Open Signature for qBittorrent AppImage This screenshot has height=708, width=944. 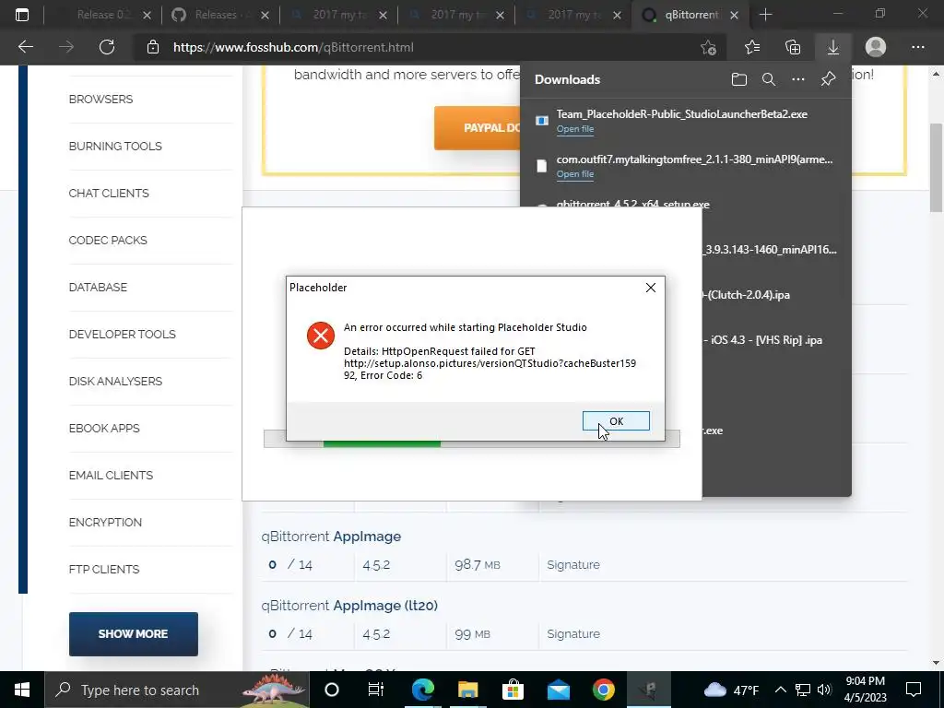[573, 565]
